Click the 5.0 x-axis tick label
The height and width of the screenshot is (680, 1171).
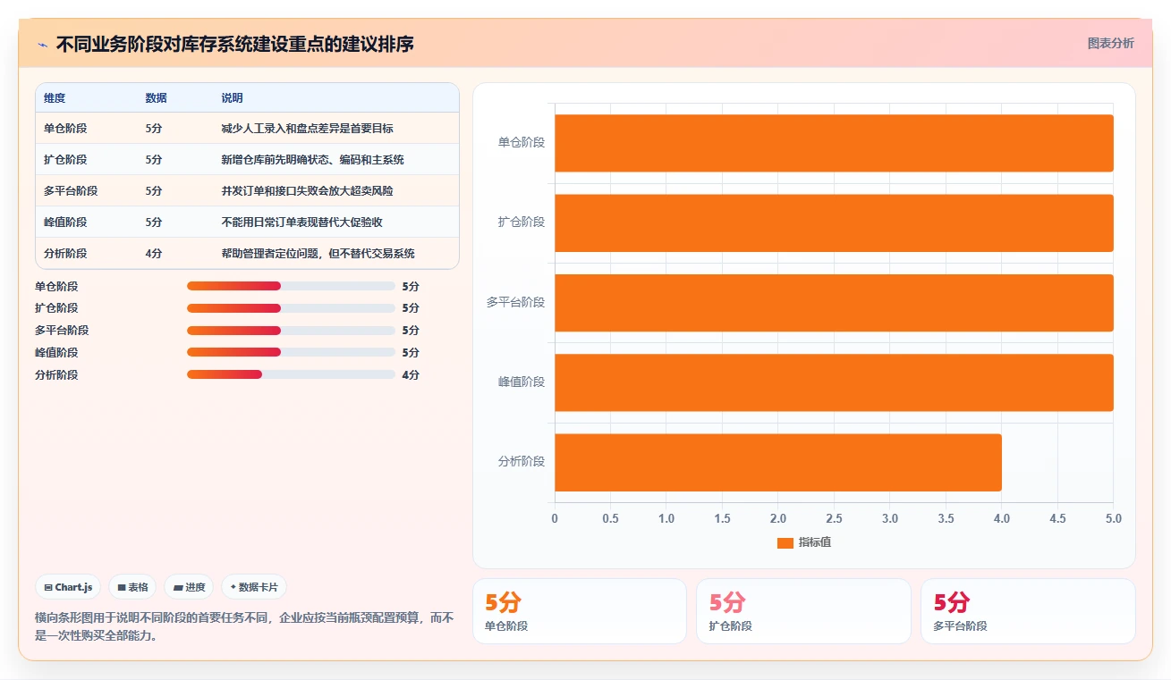click(x=1114, y=519)
